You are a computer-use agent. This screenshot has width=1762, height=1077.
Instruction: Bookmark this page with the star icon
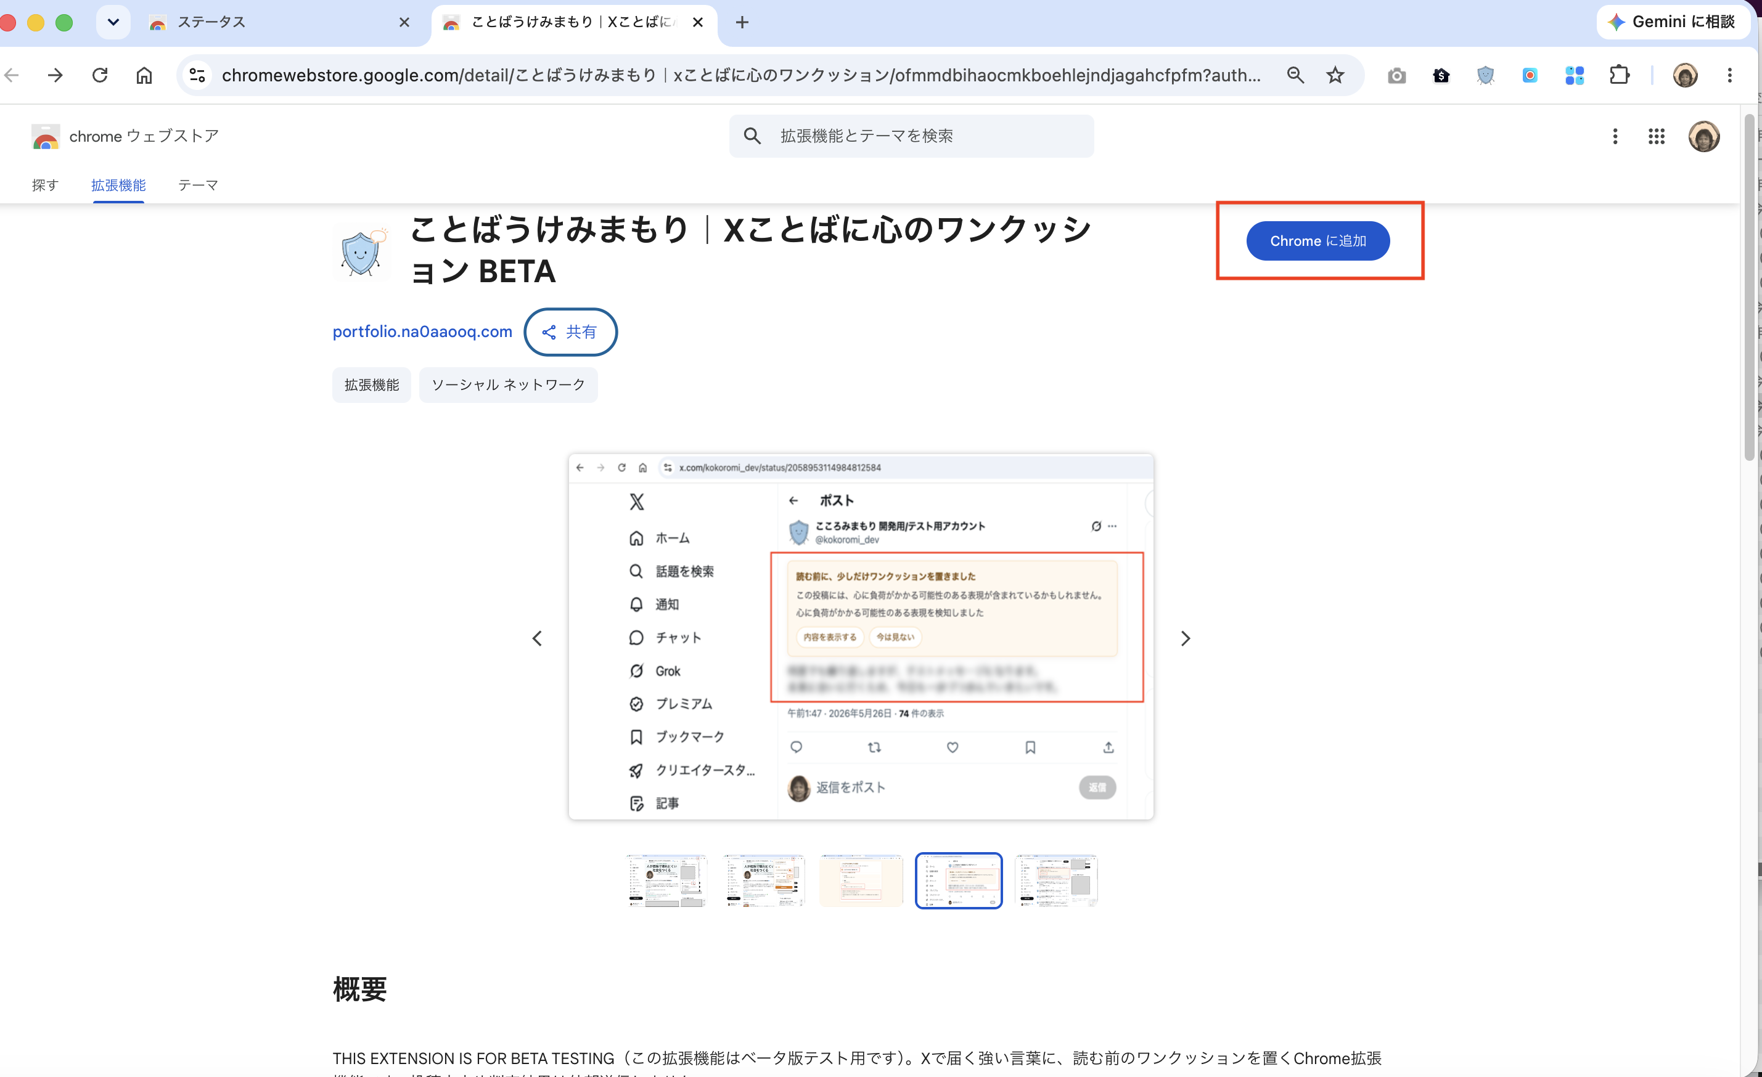(x=1335, y=75)
